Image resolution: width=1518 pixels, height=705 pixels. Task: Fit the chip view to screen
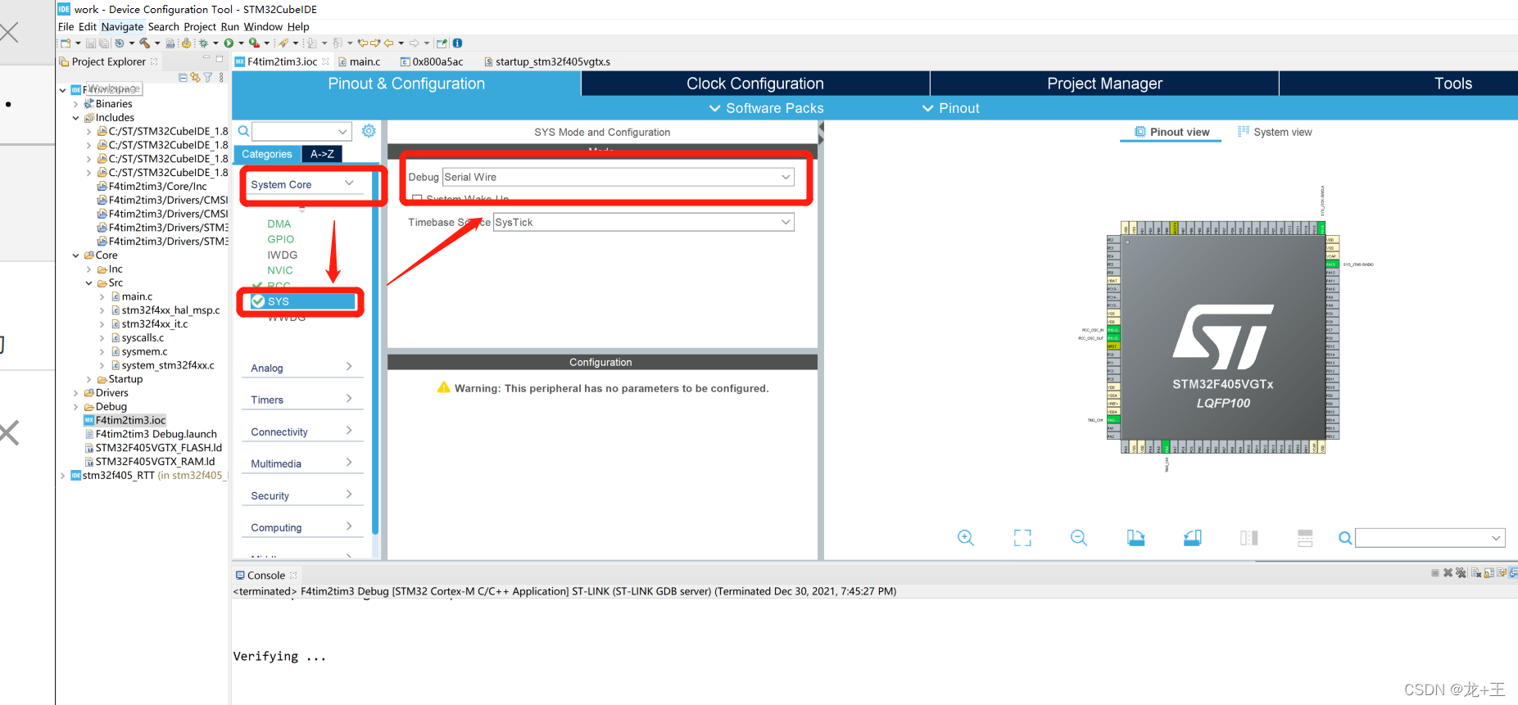click(1022, 538)
